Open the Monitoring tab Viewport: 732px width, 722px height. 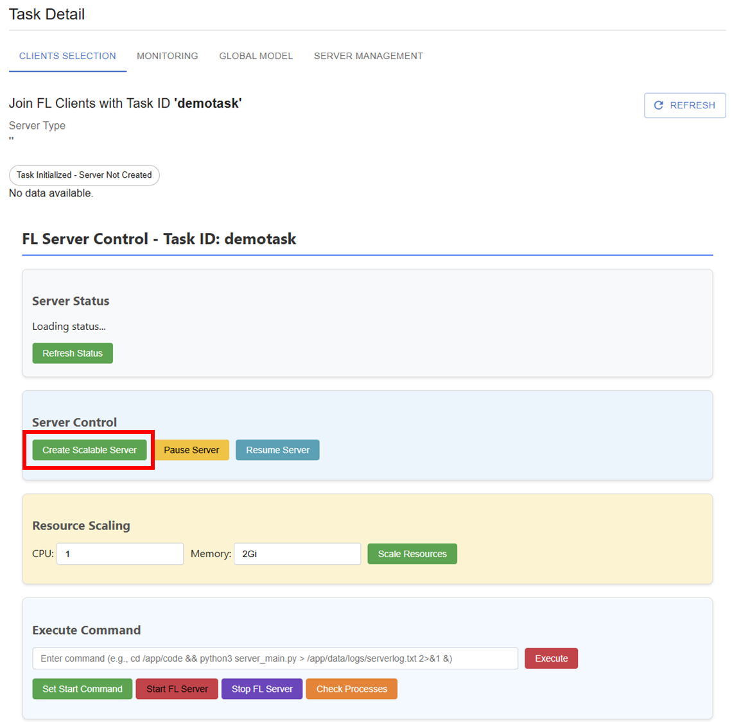tap(167, 56)
